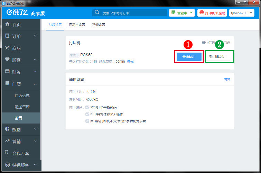
Task: Click the blue button marked 1
Action: [x=189, y=56]
